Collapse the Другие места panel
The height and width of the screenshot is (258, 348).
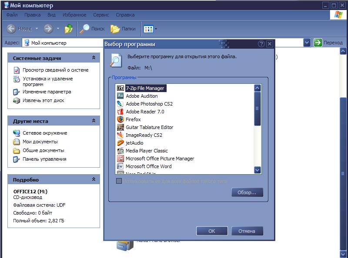coord(94,121)
